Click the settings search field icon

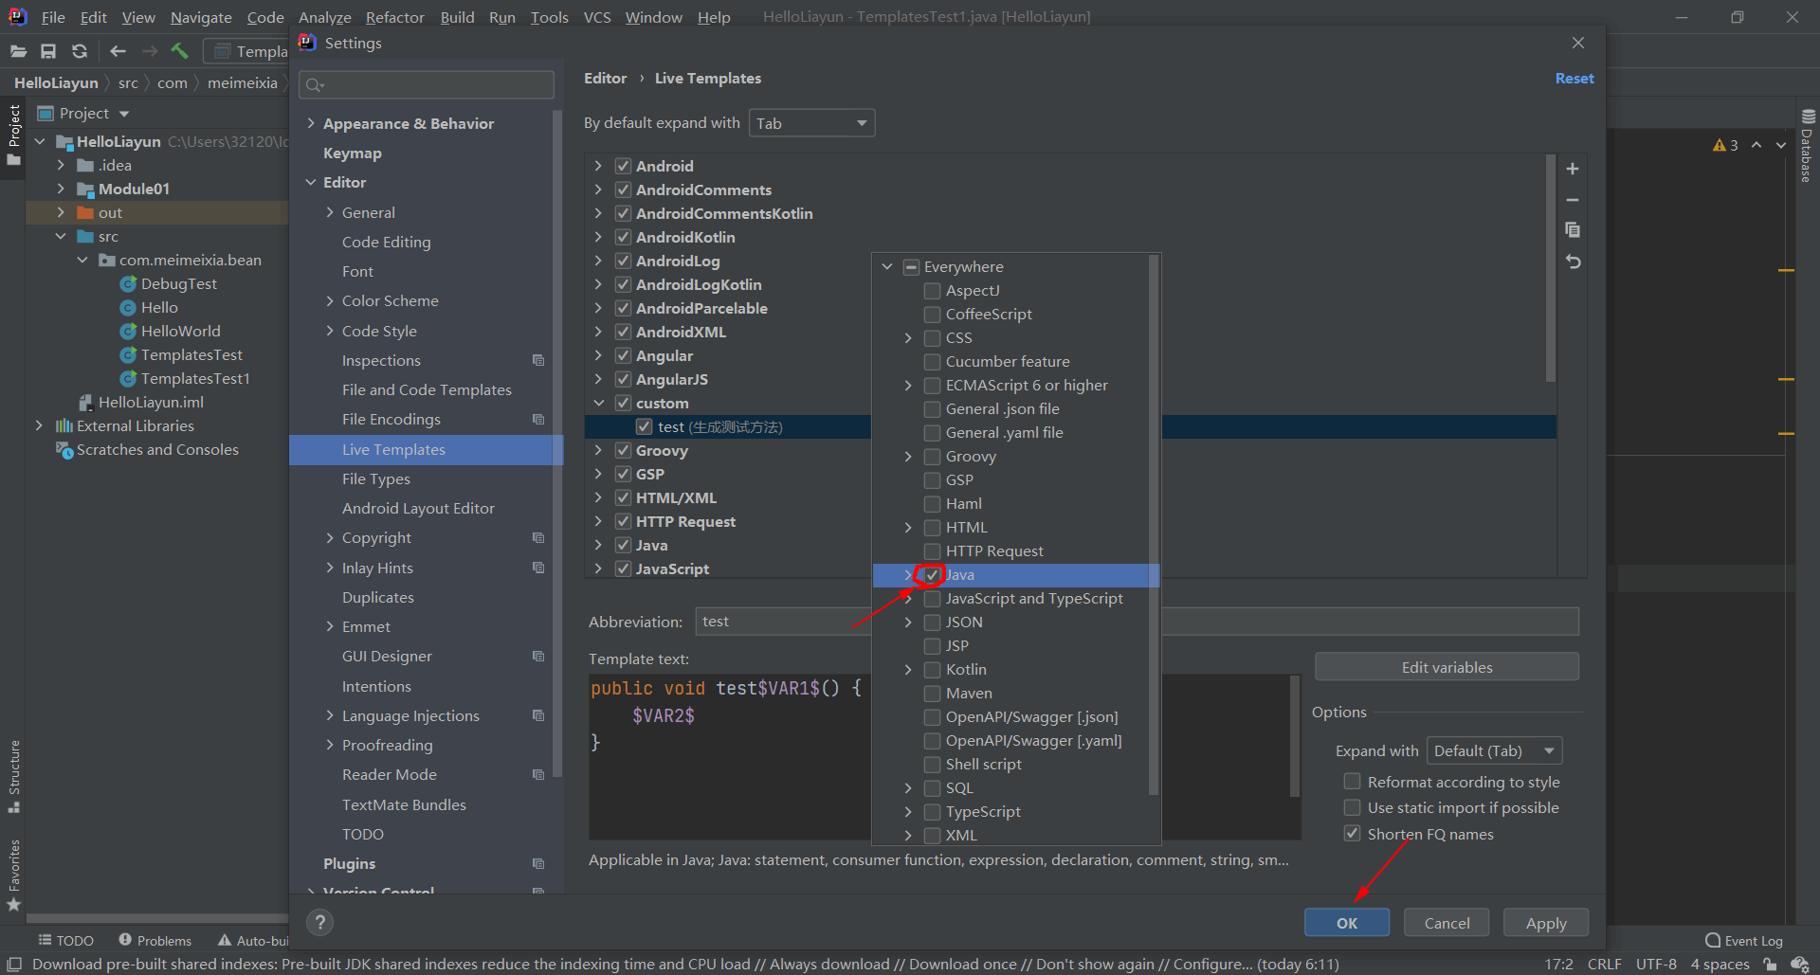(x=315, y=85)
